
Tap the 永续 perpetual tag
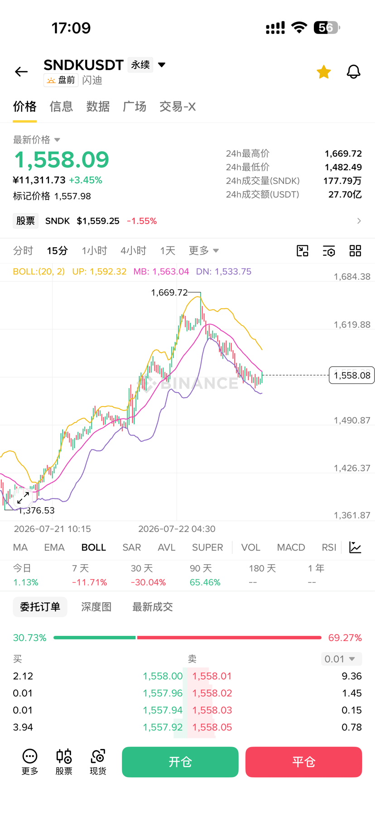[x=140, y=65]
